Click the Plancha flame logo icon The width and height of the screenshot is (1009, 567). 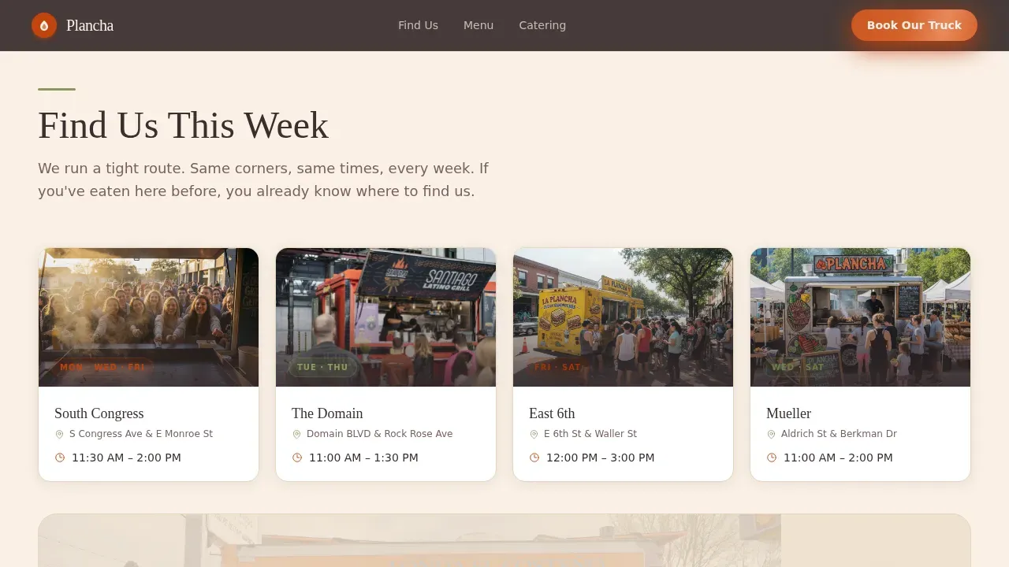44,25
